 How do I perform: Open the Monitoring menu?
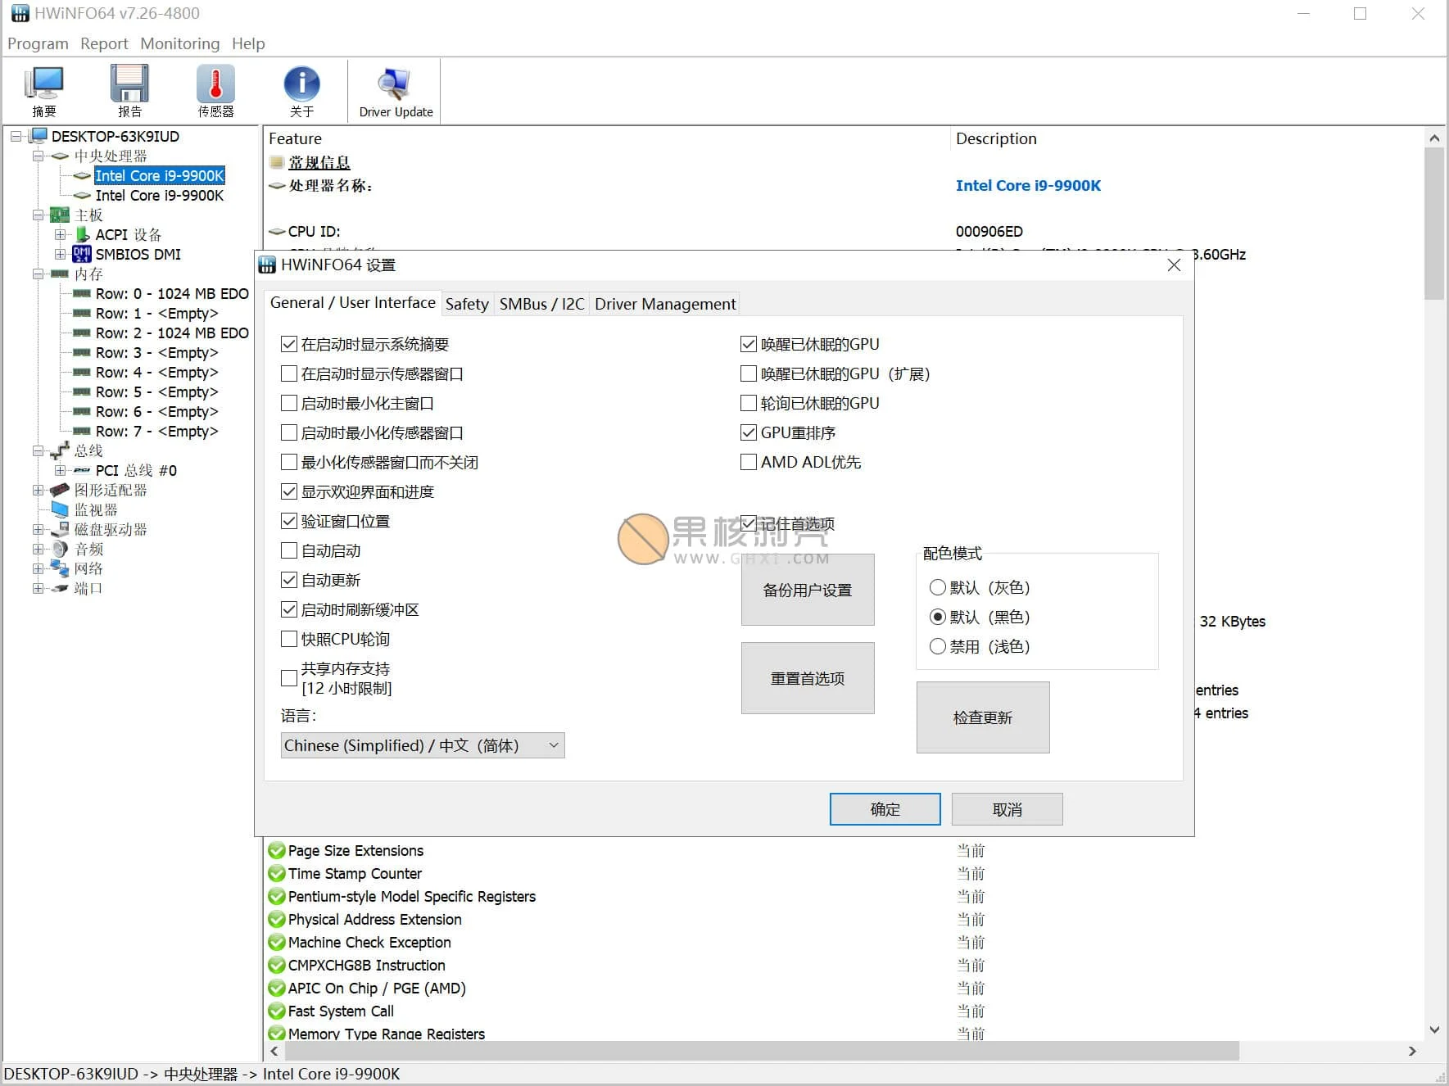(179, 43)
